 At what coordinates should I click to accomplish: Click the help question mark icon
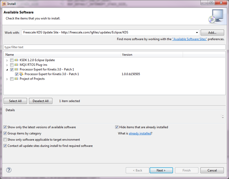pos(9,170)
